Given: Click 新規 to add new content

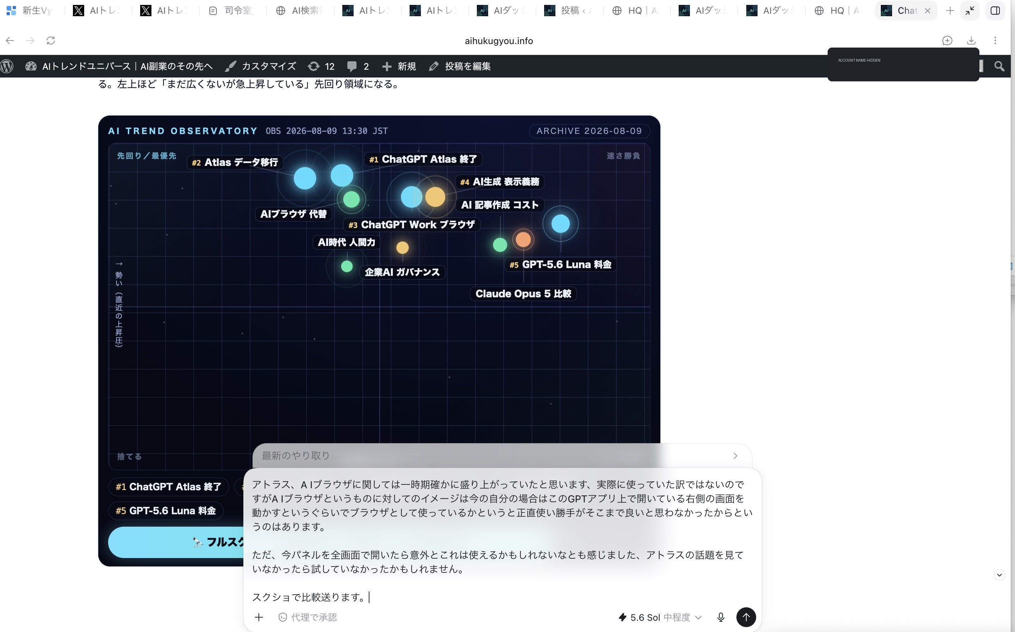Looking at the screenshot, I should 399,66.
